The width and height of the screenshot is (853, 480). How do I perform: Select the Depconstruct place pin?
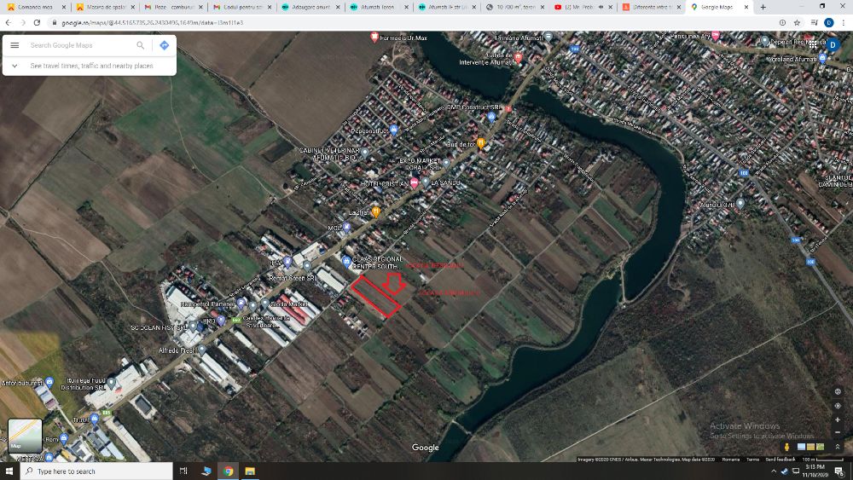click(x=394, y=130)
